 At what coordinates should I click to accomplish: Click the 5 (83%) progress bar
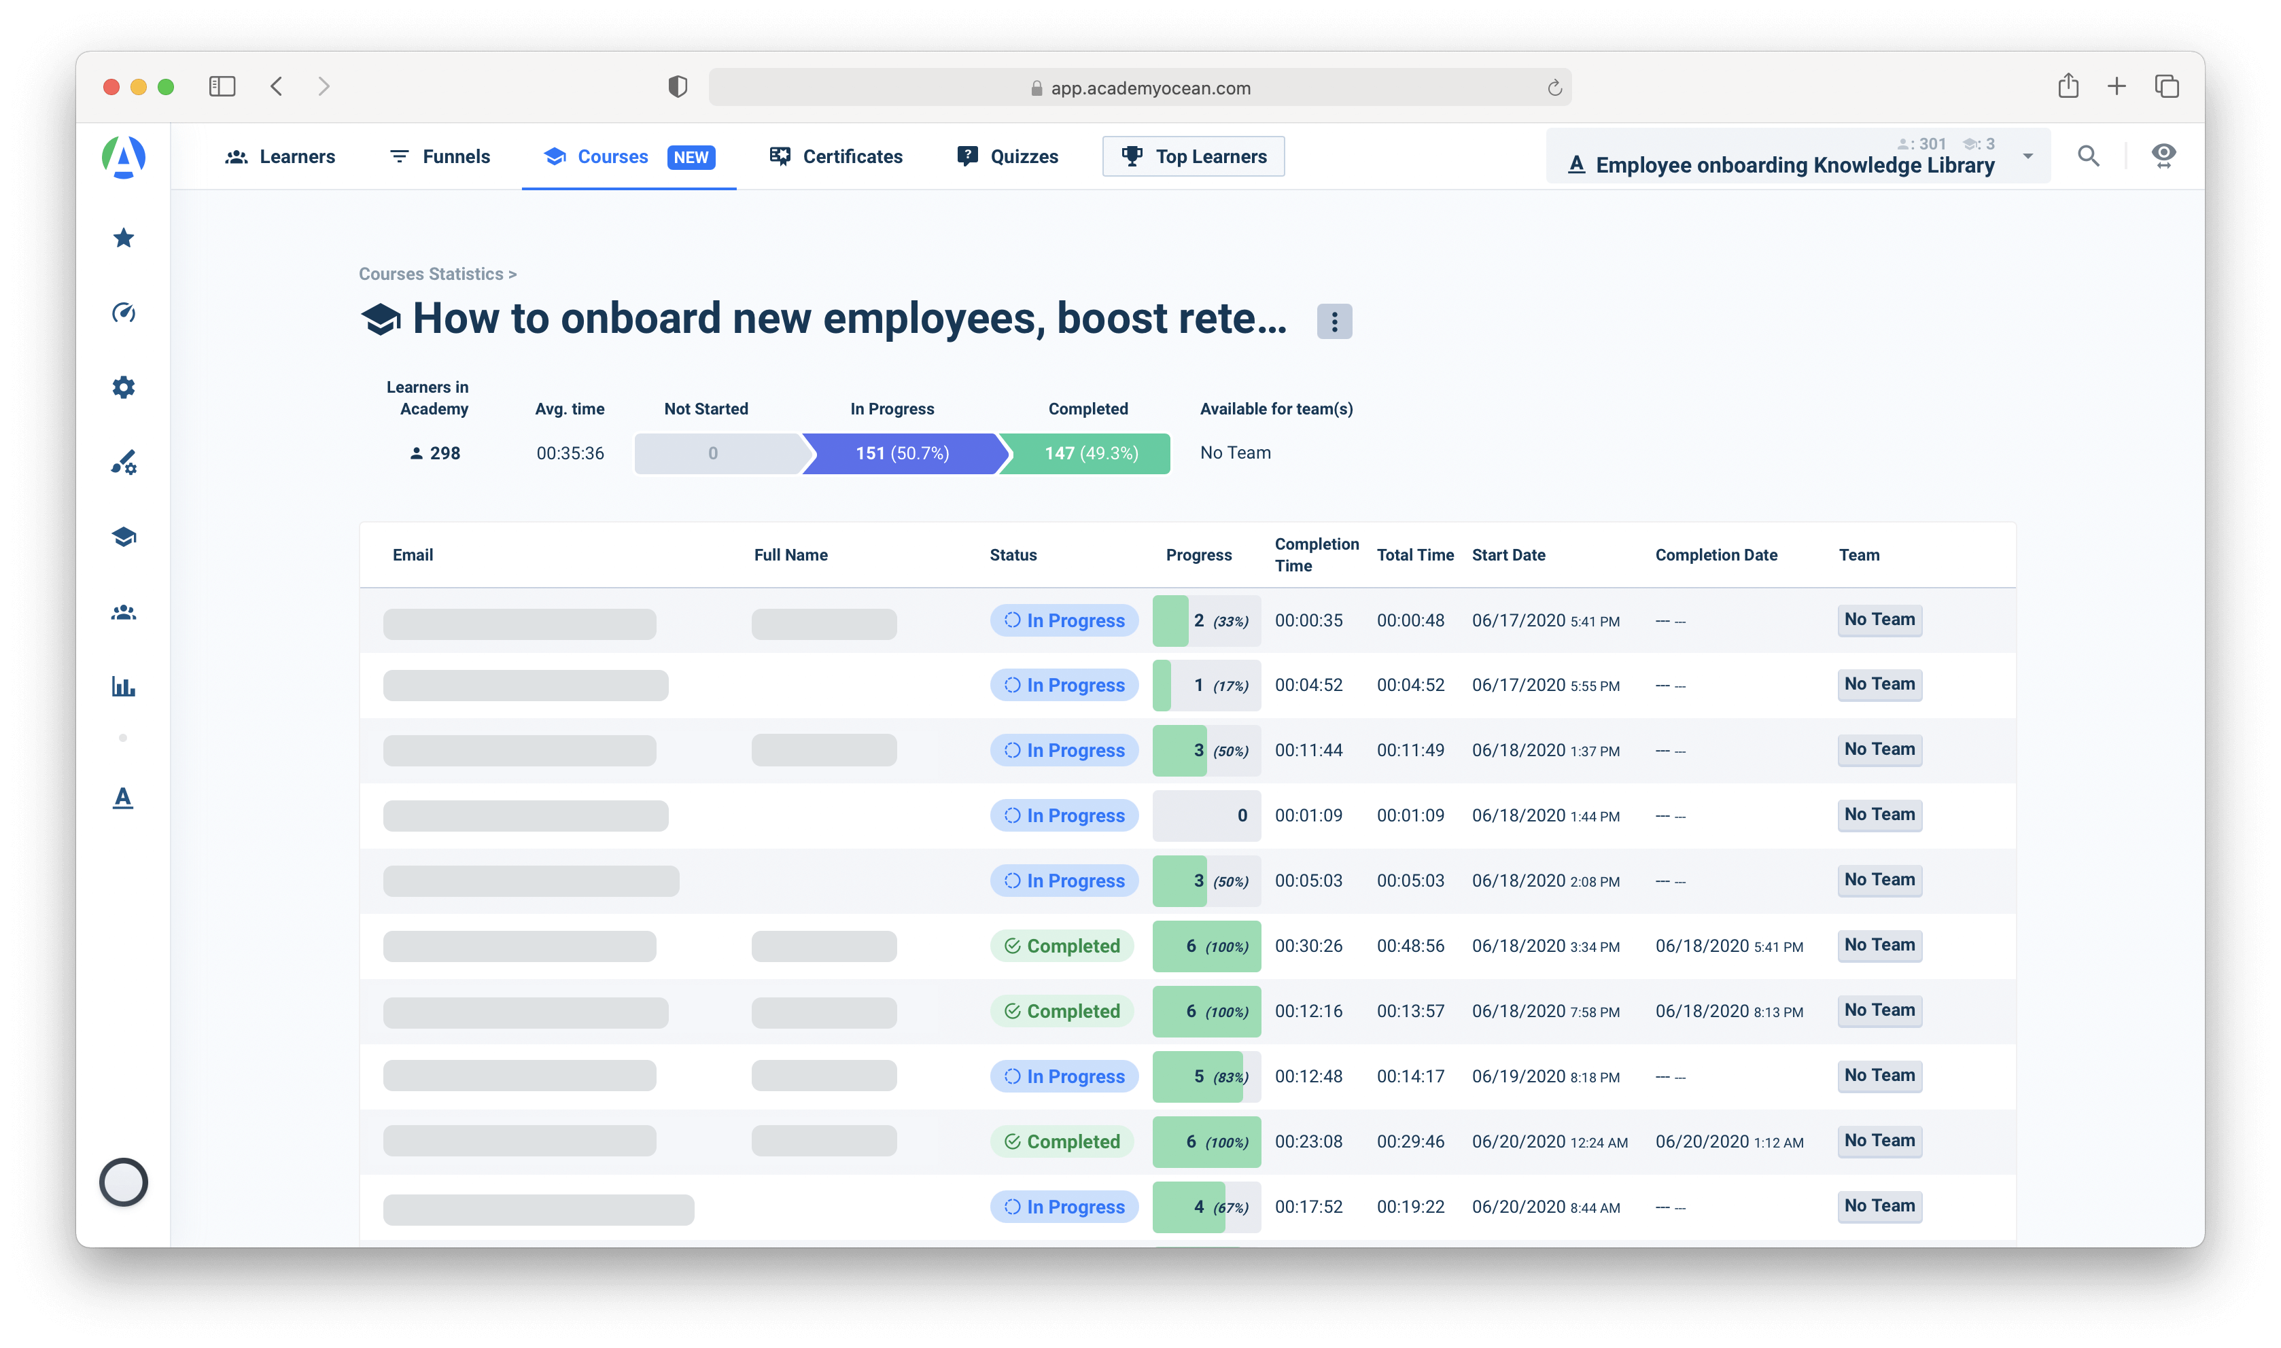(1206, 1076)
